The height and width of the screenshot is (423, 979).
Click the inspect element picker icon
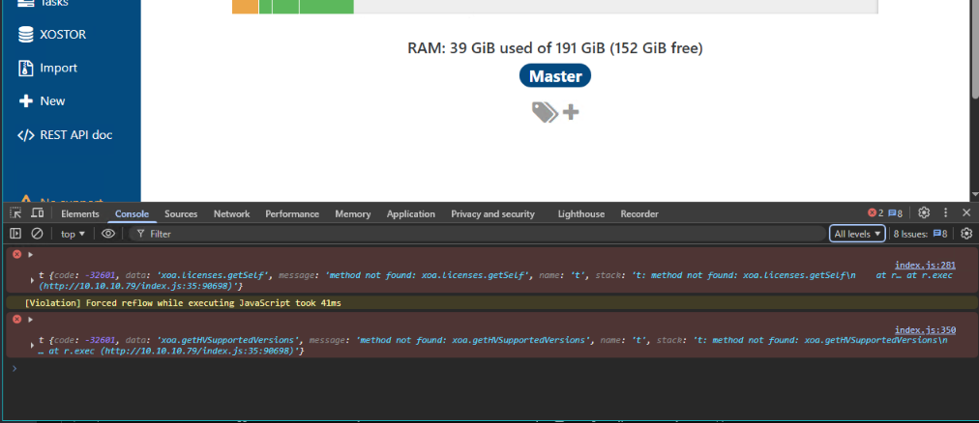tap(15, 213)
